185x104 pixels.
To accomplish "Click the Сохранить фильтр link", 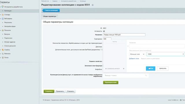I will 112,69.
